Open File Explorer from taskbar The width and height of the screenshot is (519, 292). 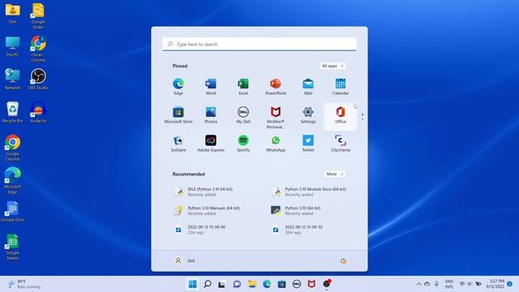252,284
